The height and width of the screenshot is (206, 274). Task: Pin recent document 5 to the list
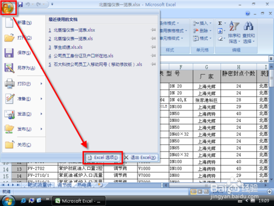tap(153, 64)
